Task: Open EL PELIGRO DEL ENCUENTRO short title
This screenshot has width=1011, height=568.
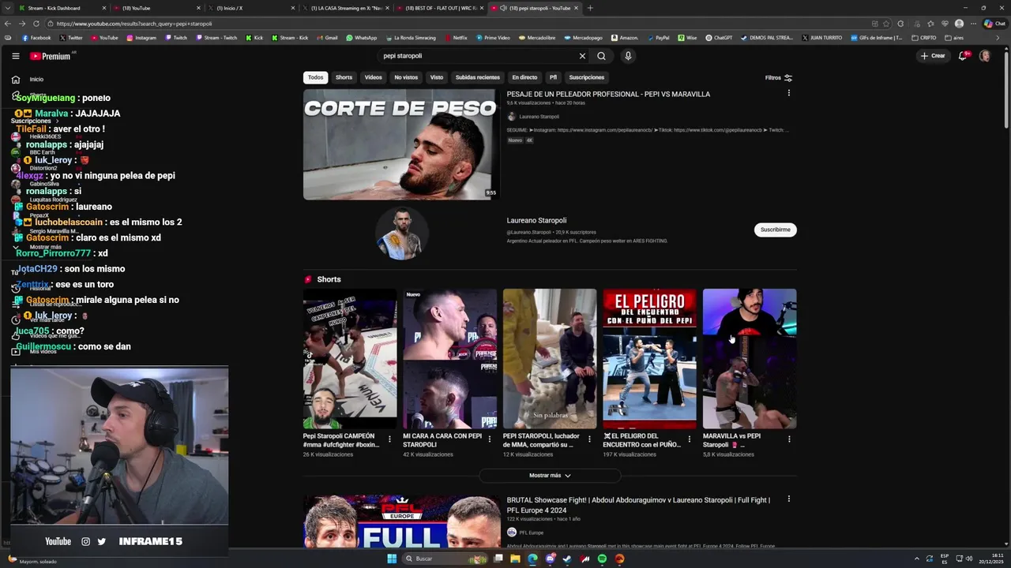Action: coord(641,440)
